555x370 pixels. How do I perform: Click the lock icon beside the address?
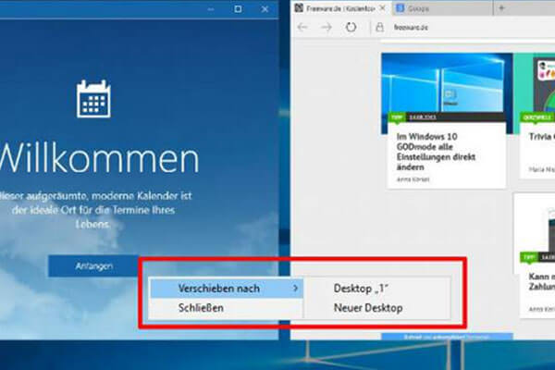pos(379,27)
